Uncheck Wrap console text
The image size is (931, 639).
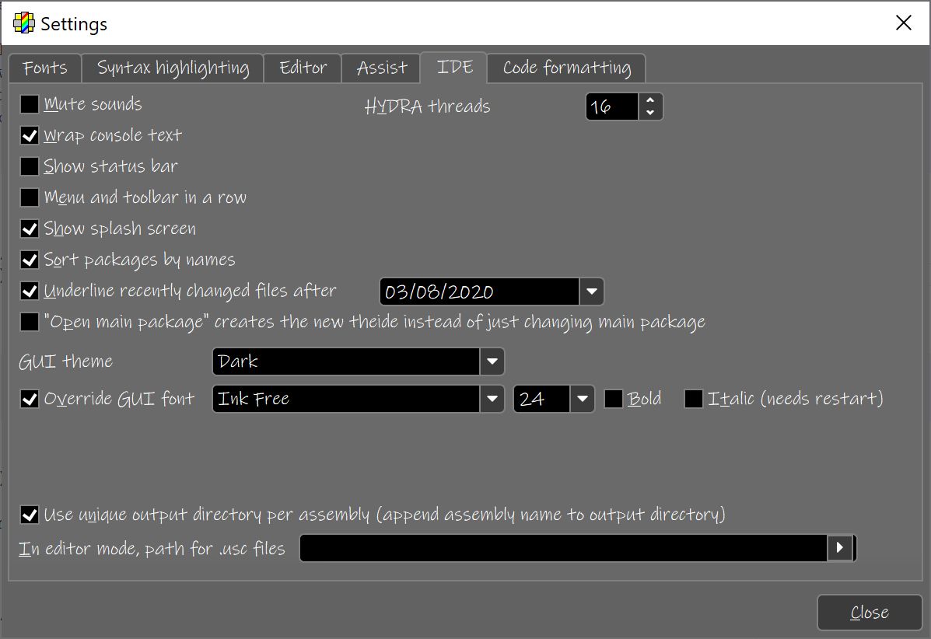30,135
